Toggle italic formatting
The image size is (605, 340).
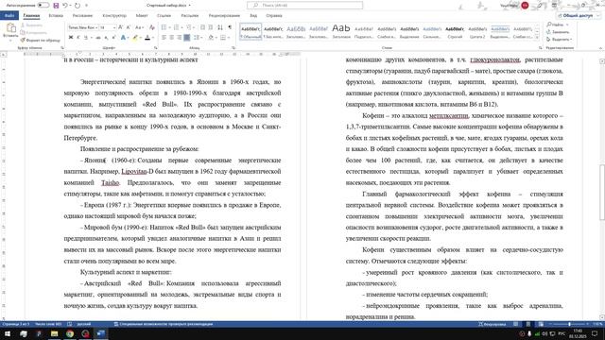point(78,38)
